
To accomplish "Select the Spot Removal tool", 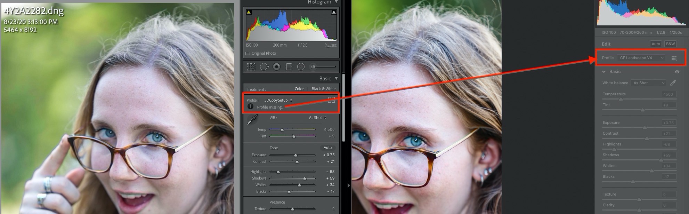I will tap(264, 66).
